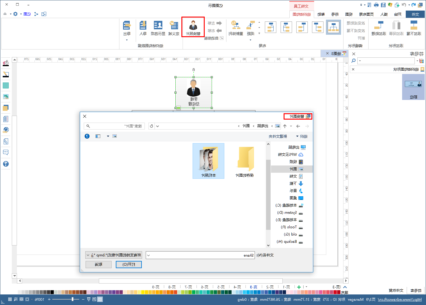Viewport: 426px width, 305px height.
Task: Expand the file name combo box arrow
Action: 148,255
